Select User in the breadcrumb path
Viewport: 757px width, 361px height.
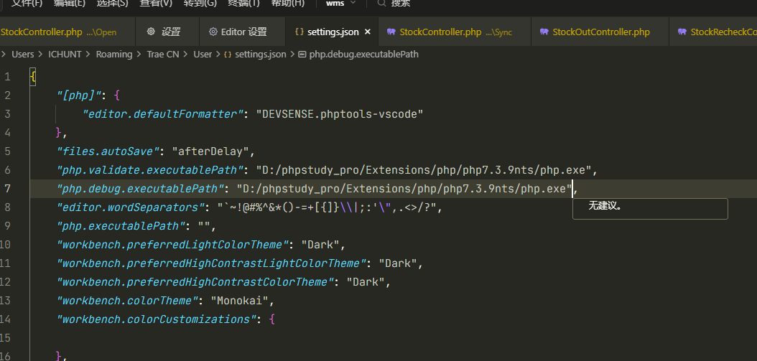tap(203, 54)
